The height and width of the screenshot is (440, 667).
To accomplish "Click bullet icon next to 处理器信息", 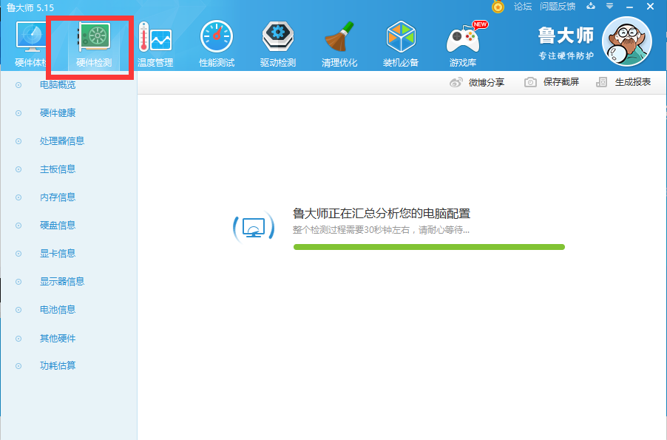I will [18, 141].
